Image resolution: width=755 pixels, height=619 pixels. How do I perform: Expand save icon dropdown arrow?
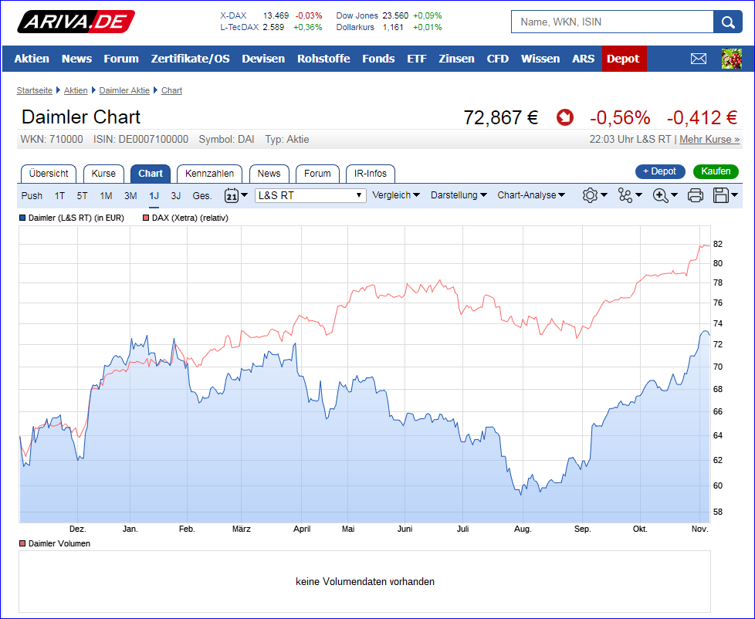[734, 195]
